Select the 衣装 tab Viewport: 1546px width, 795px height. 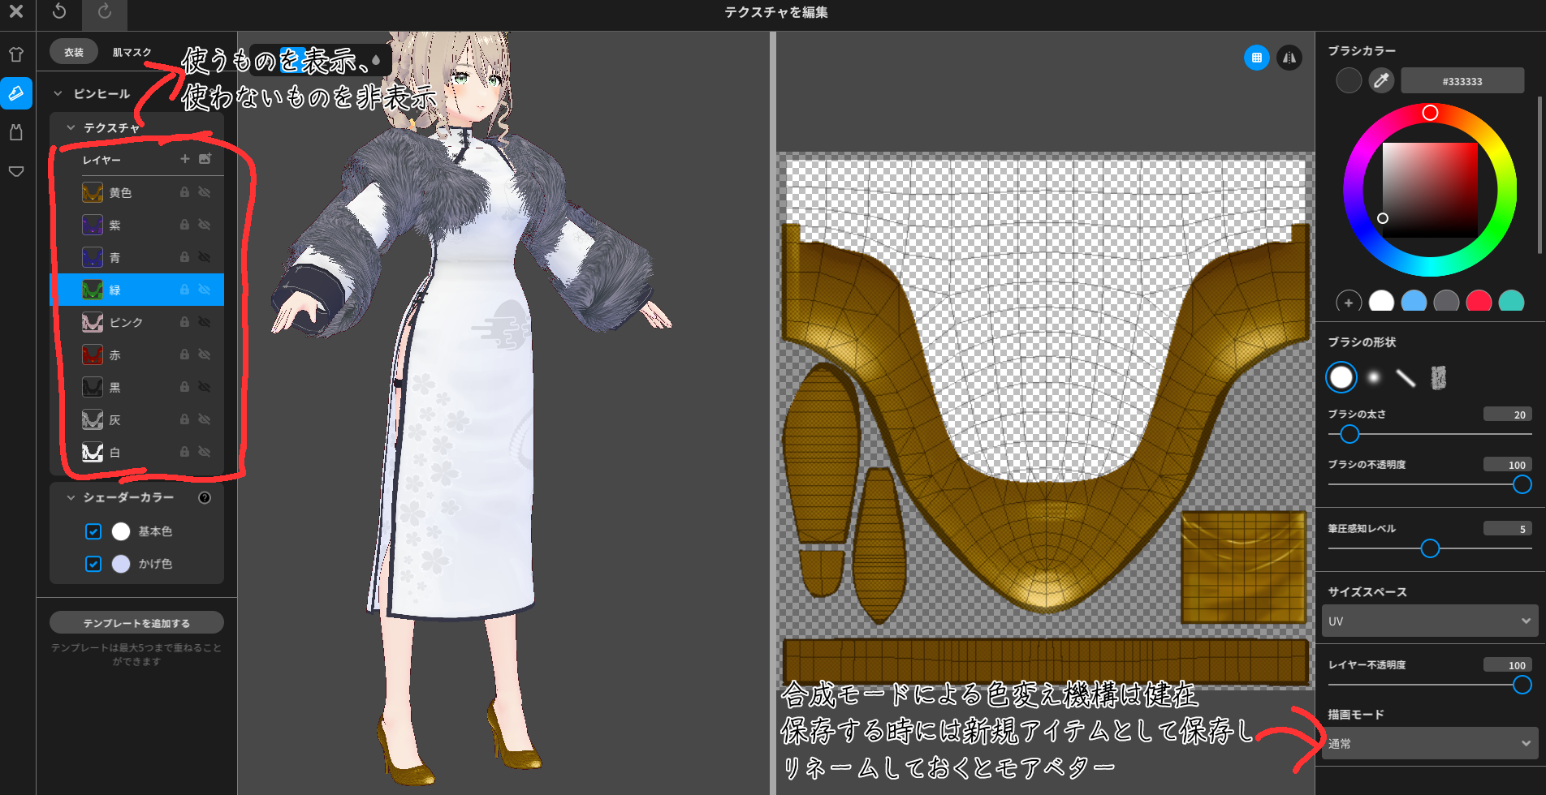click(x=73, y=51)
